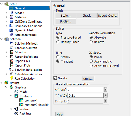The width and height of the screenshot is (131, 116).
Task: Click the parameter P button for Y
Action: pos(106,95)
